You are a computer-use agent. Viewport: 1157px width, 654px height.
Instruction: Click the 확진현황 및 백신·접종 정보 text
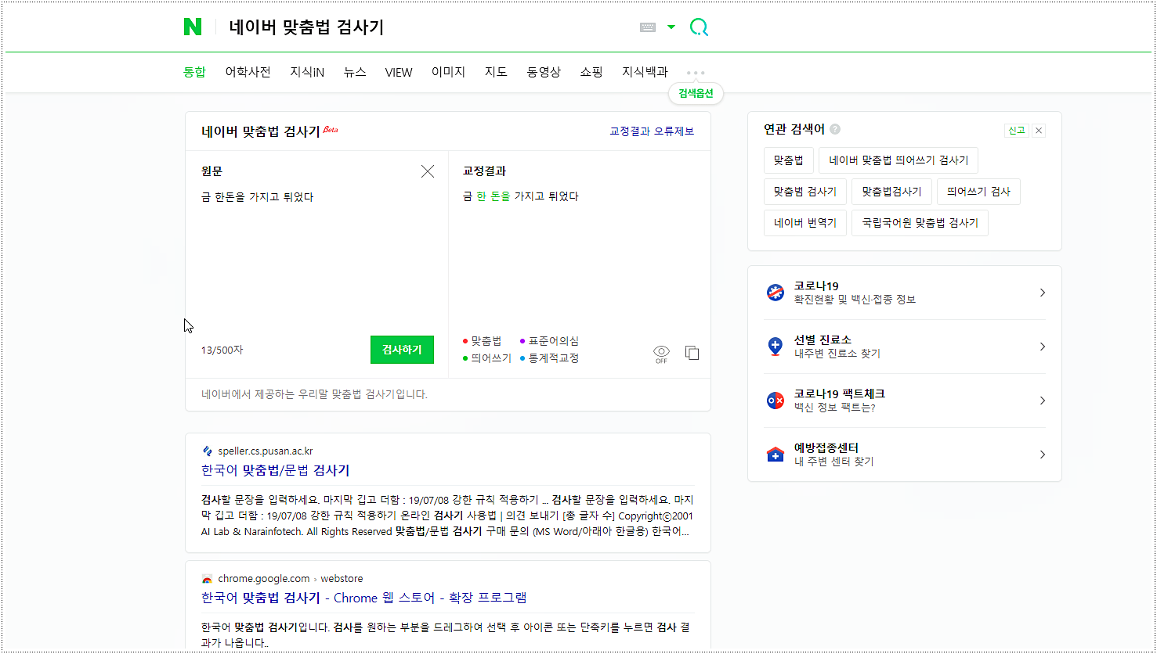[855, 300]
